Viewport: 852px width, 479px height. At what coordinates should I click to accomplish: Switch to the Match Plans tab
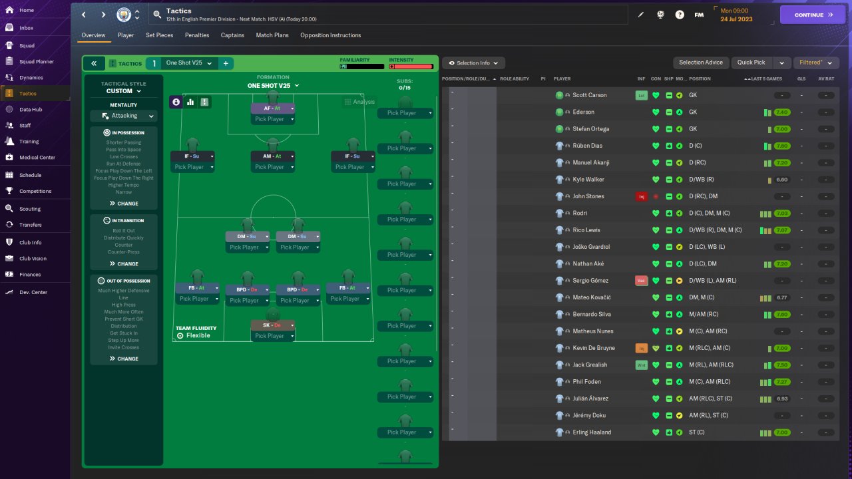click(272, 35)
